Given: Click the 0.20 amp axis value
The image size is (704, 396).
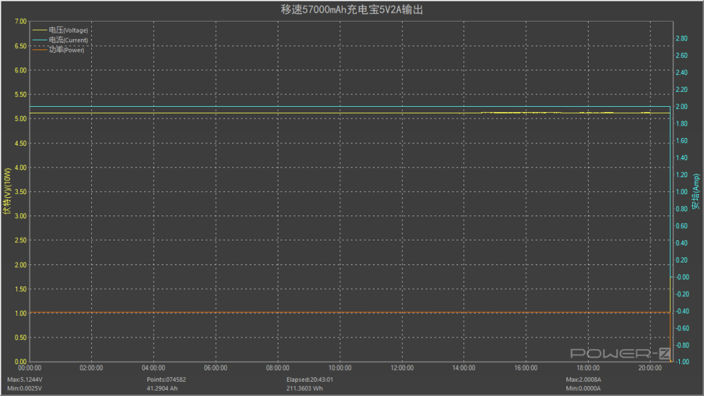Looking at the screenshot, I should tap(682, 260).
